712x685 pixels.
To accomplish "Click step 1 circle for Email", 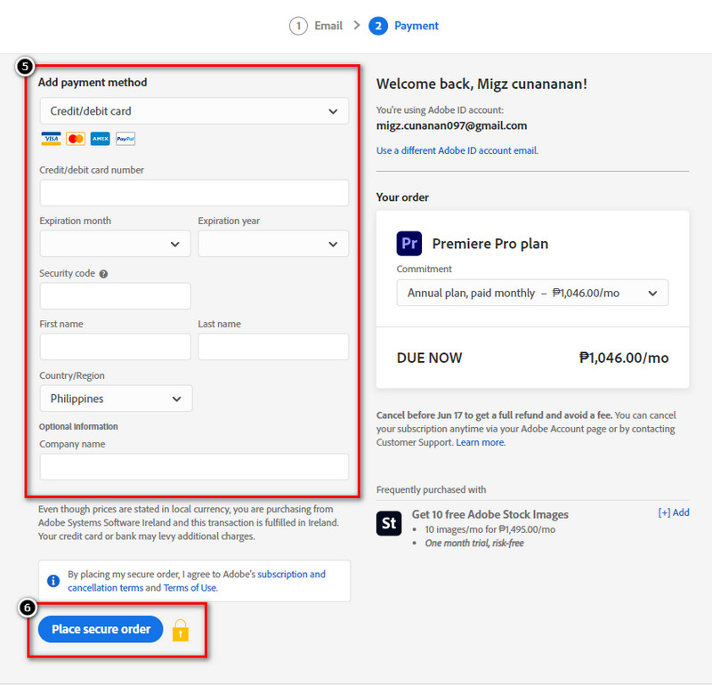I will click(298, 26).
